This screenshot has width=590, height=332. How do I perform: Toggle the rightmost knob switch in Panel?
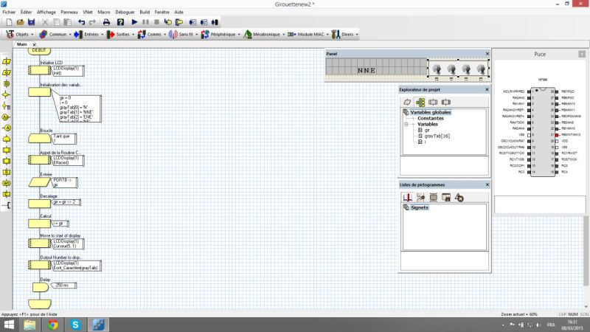tap(481, 69)
